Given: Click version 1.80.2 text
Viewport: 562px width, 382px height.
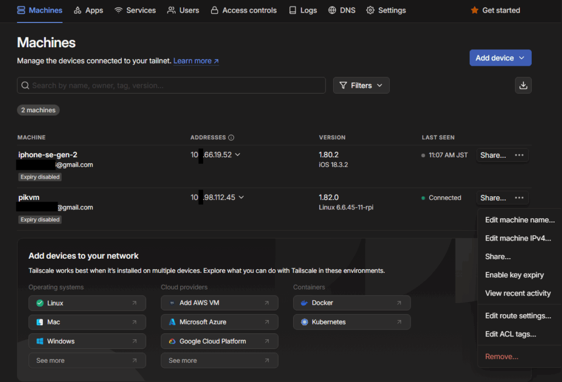Looking at the screenshot, I should (x=329, y=155).
